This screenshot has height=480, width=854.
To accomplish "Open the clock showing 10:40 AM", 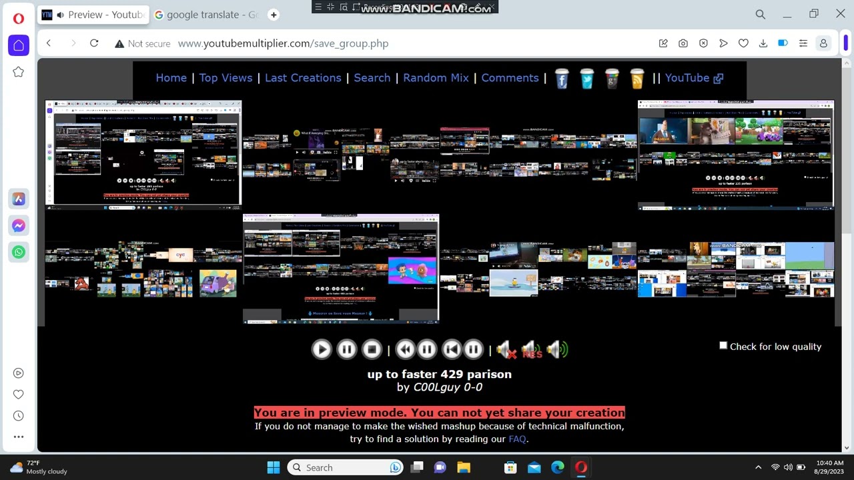I will tap(830, 467).
